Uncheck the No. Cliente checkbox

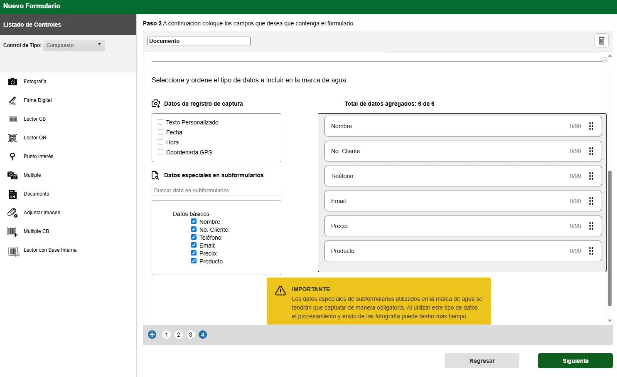click(x=194, y=229)
